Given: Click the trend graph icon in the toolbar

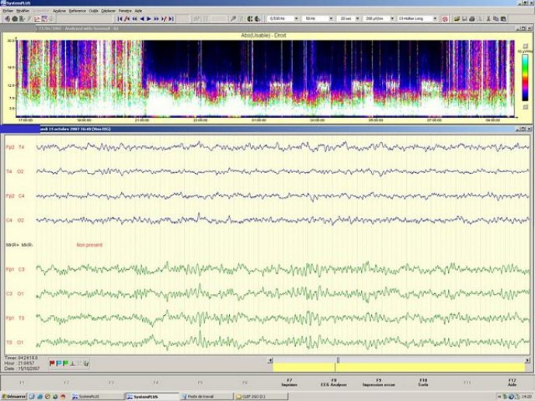Looking at the screenshot, I should (x=36, y=19).
